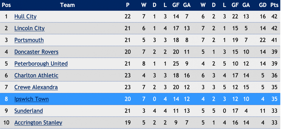Click position number 10 in table
281x129 pixels.
pos(6,123)
